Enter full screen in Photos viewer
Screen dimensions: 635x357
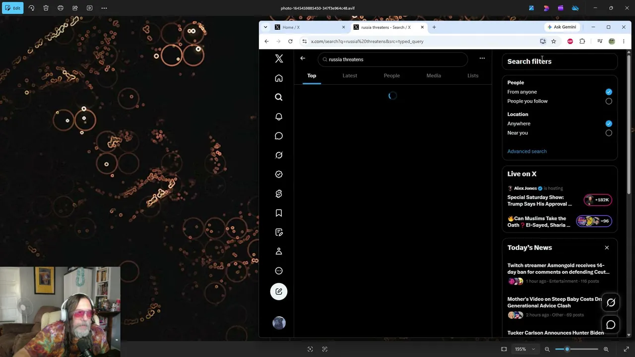coord(626,349)
